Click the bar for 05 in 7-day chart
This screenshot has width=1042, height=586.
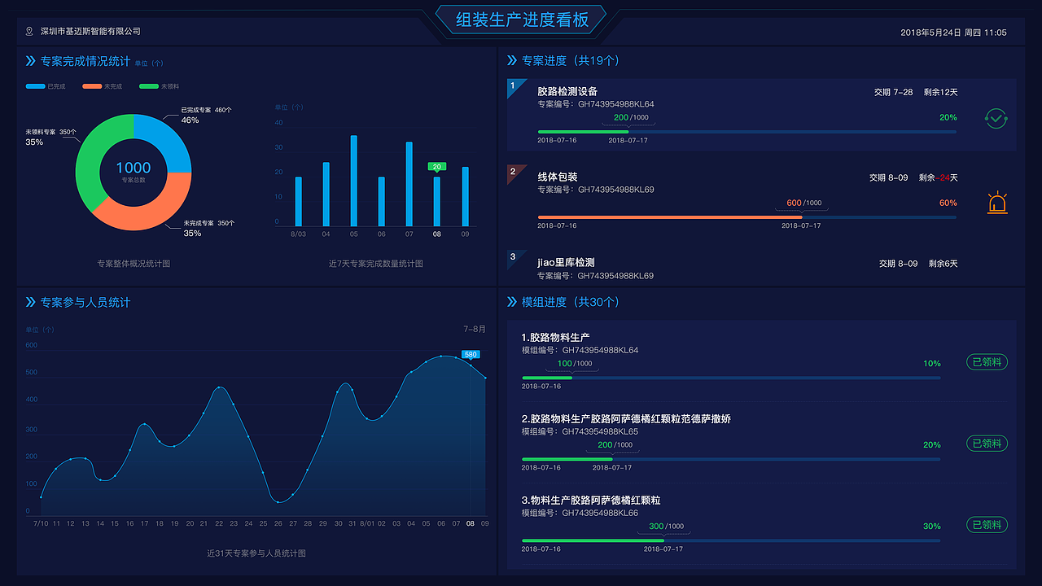(354, 181)
